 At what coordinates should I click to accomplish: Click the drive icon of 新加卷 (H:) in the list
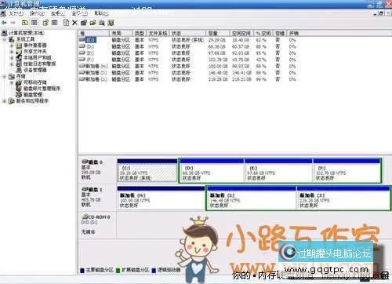click(82, 66)
